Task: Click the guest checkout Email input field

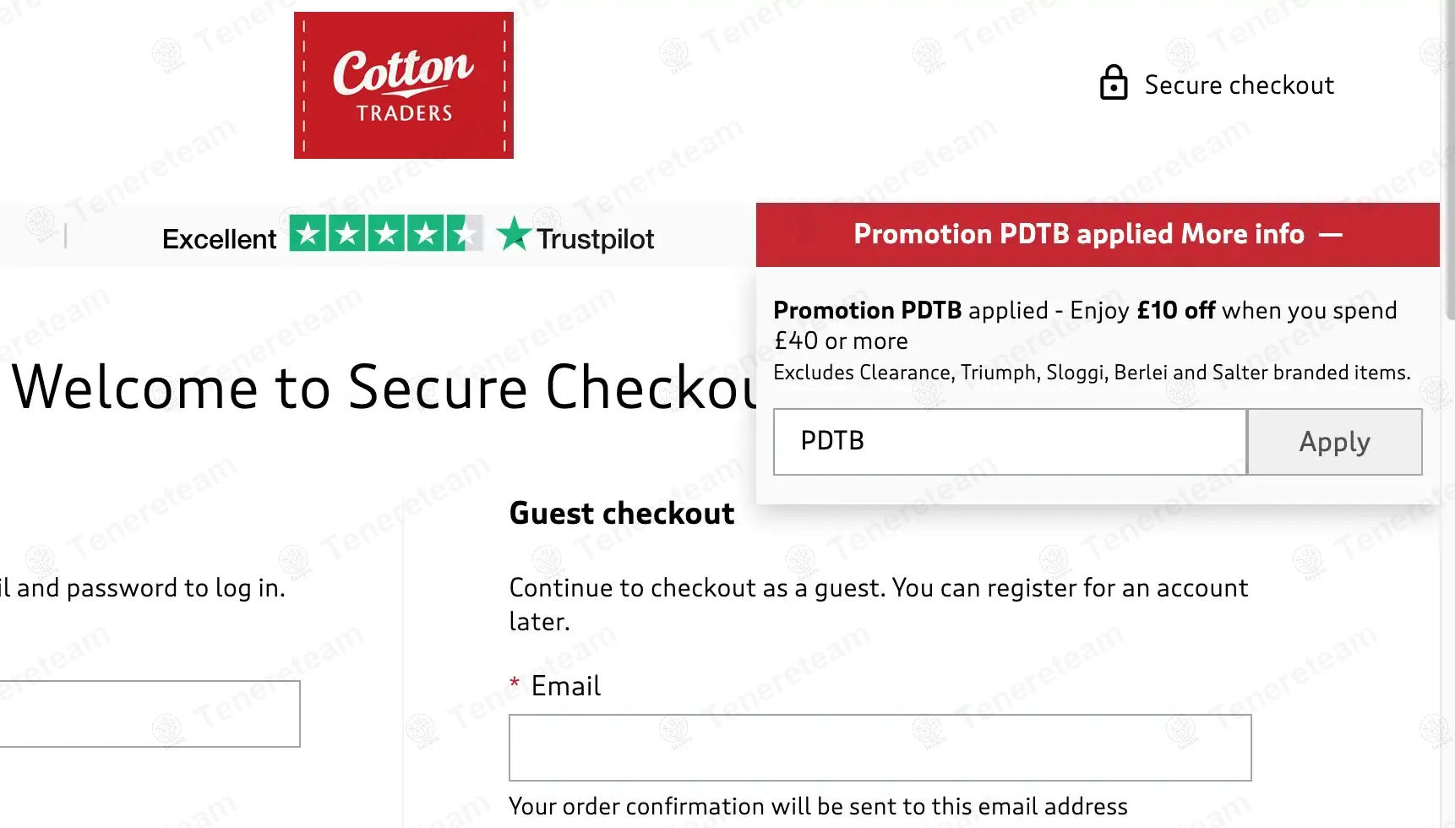Action: click(880, 748)
